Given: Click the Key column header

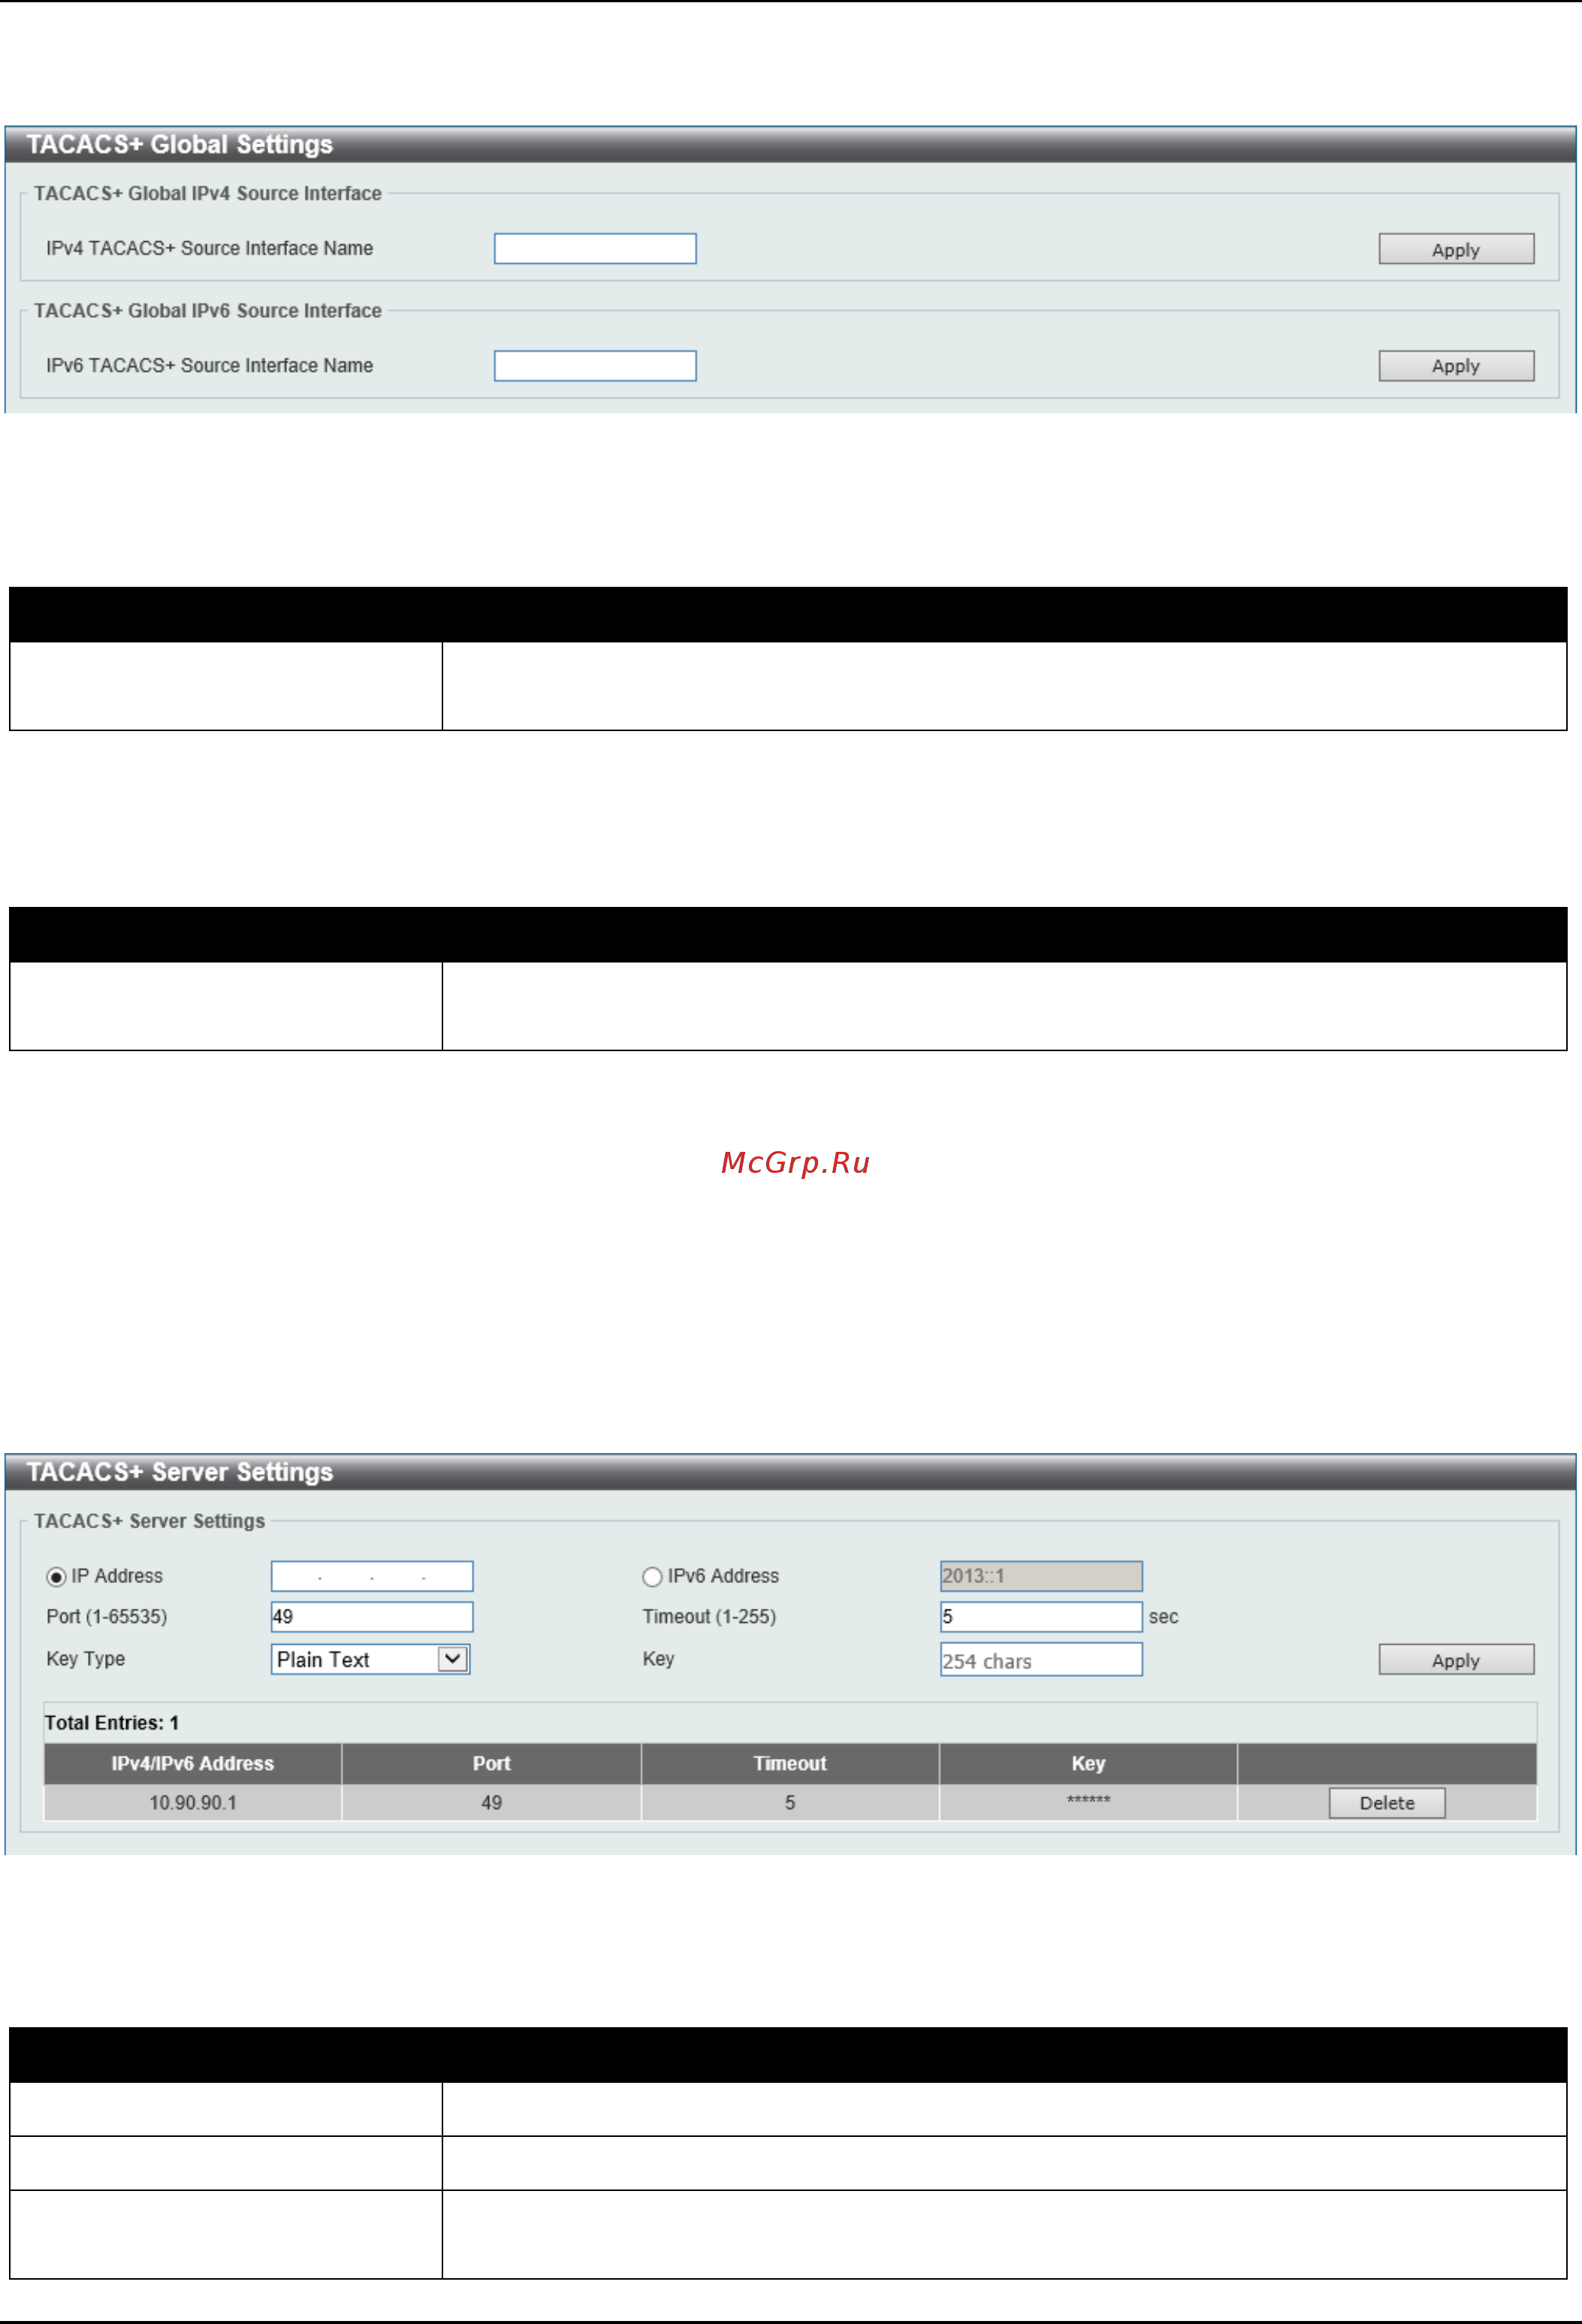Looking at the screenshot, I should tap(1088, 1764).
